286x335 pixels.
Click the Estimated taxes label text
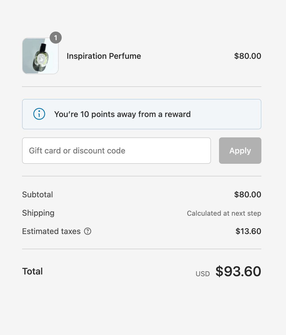51,231
